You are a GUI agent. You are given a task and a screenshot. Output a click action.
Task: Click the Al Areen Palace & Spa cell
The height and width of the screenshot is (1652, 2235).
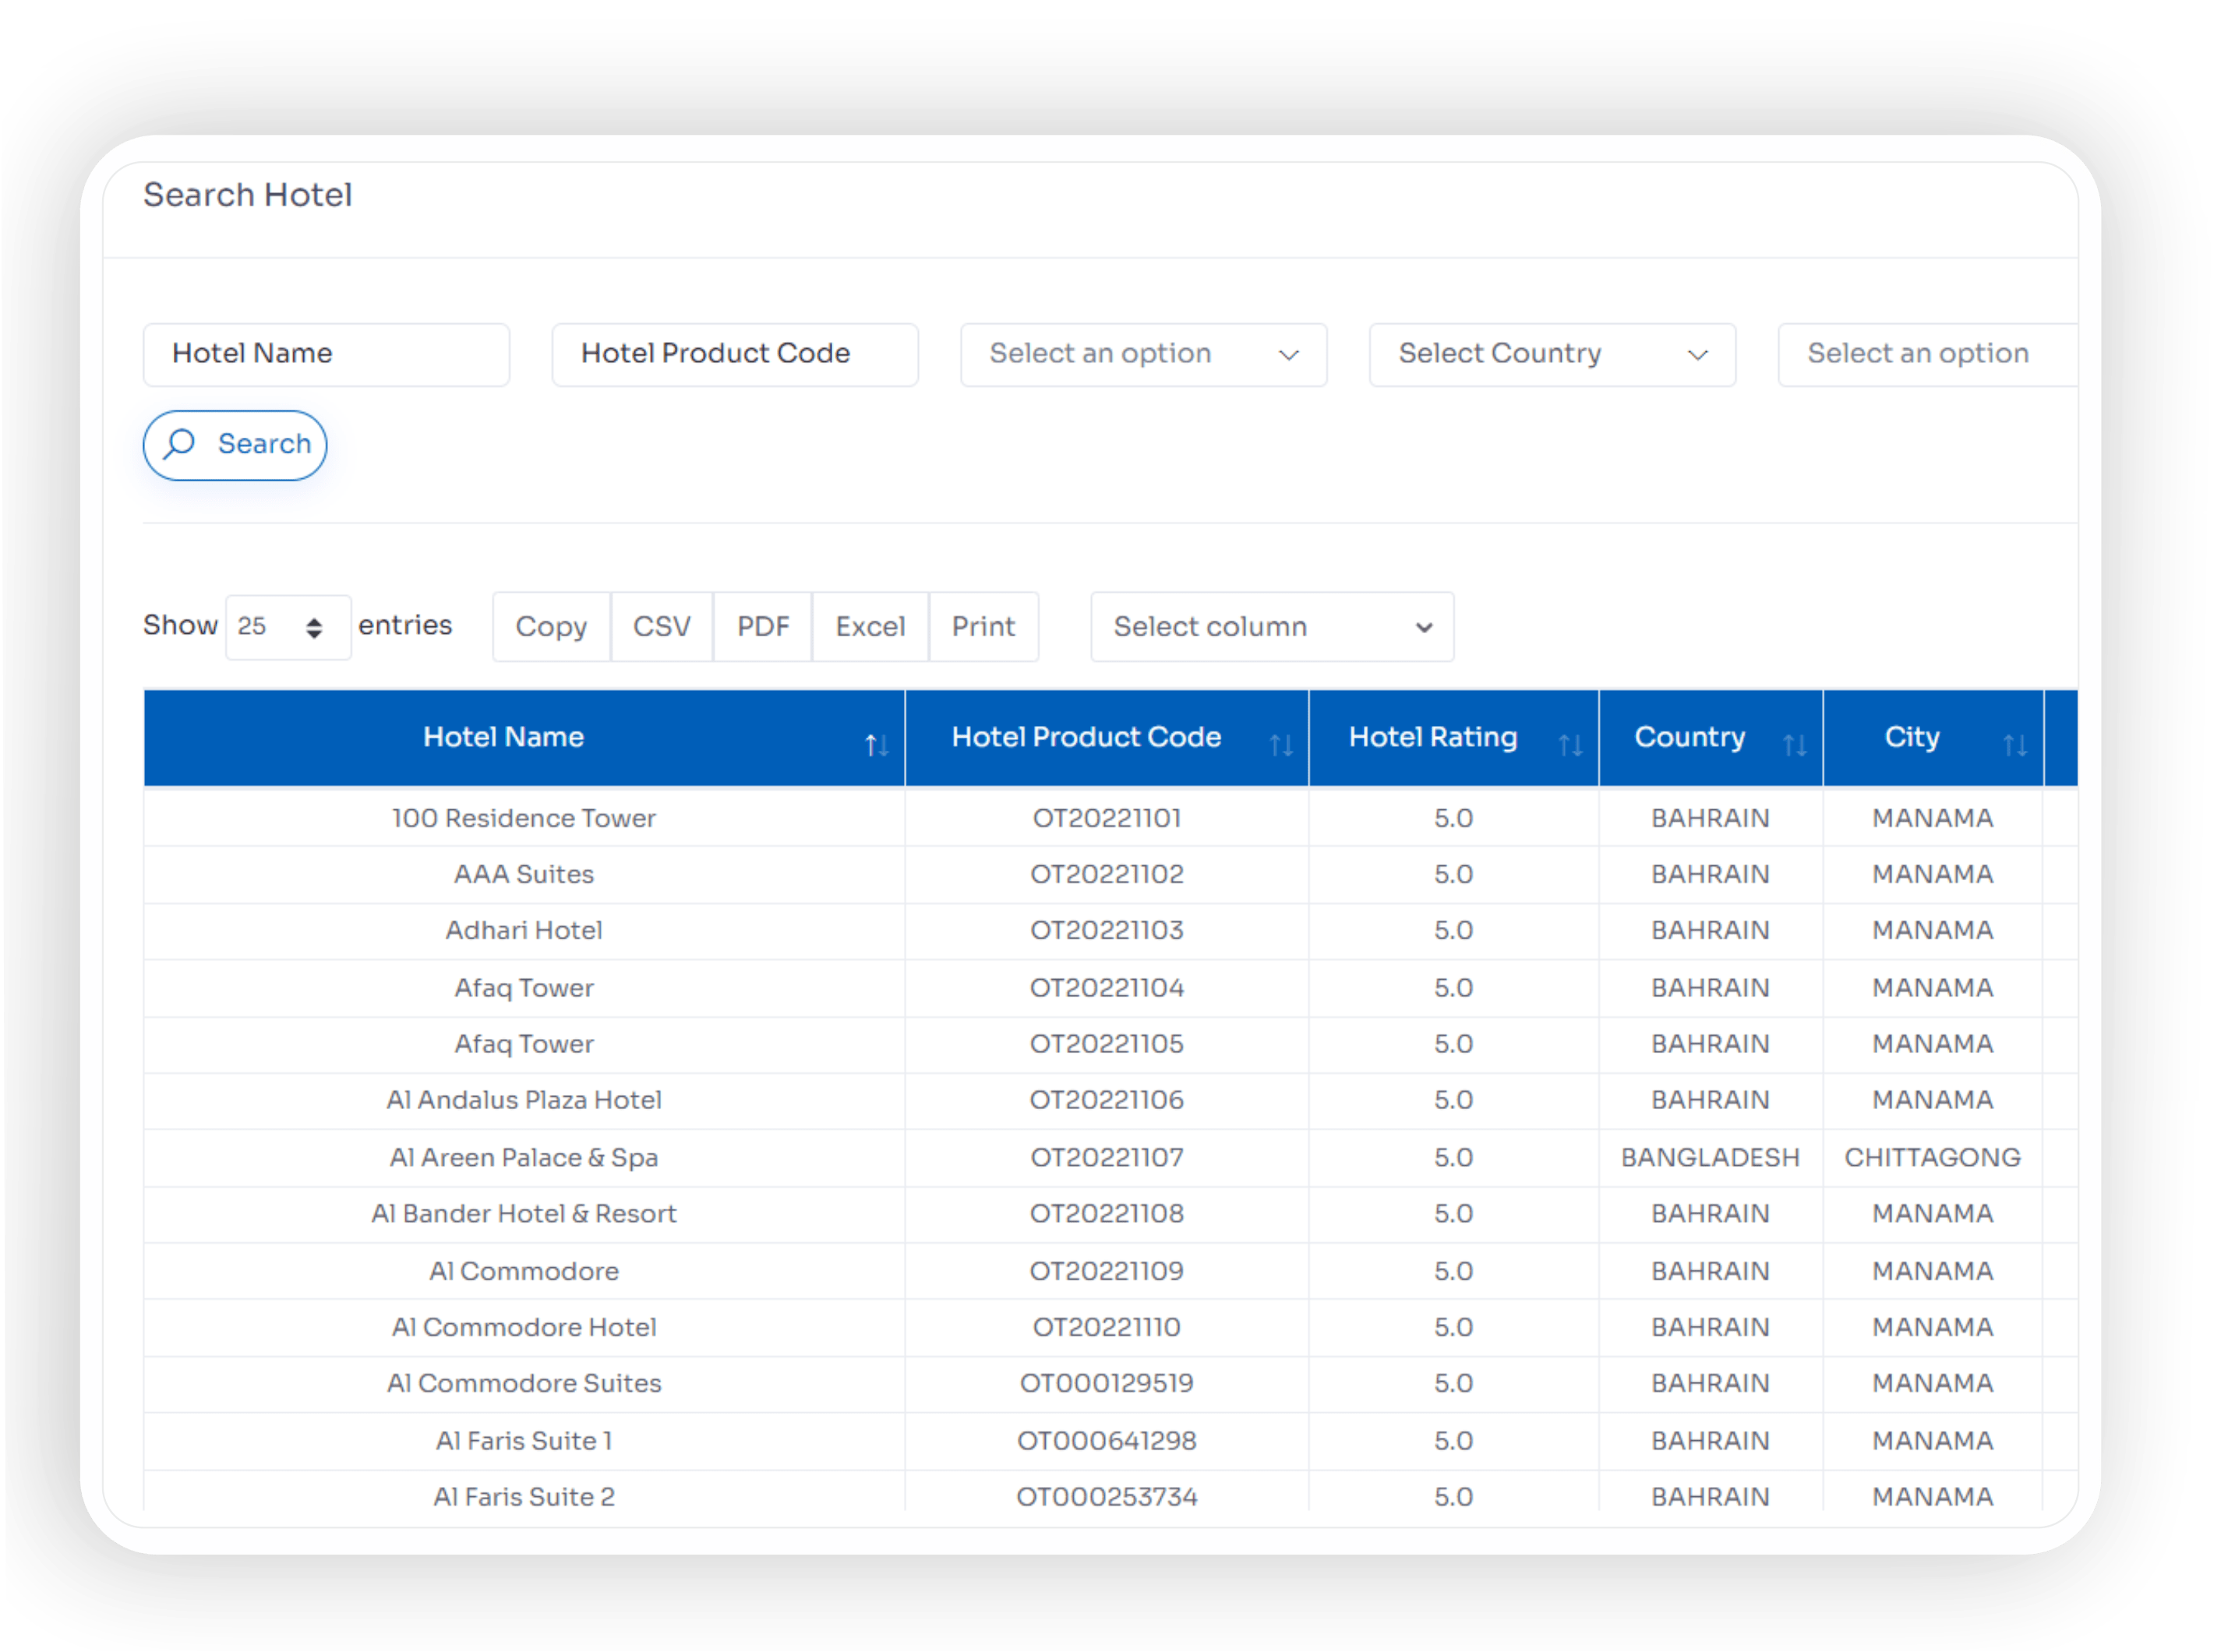pyautogui.click(x=524, y=1159)
